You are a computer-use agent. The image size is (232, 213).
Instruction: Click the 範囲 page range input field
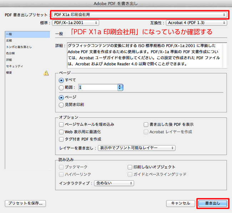[x=98, y=87]
